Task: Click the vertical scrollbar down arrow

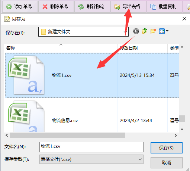Action: point(182,129)
